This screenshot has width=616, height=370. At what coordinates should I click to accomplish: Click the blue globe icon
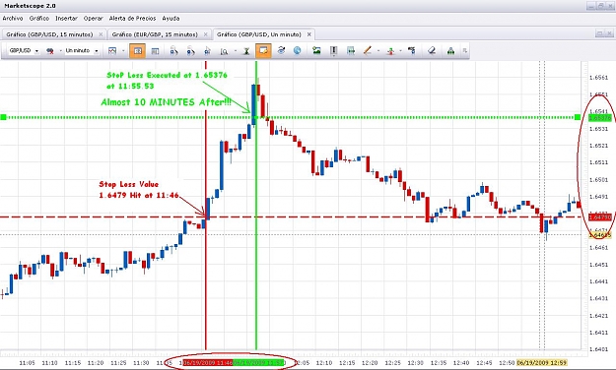(x=297, y=50)
